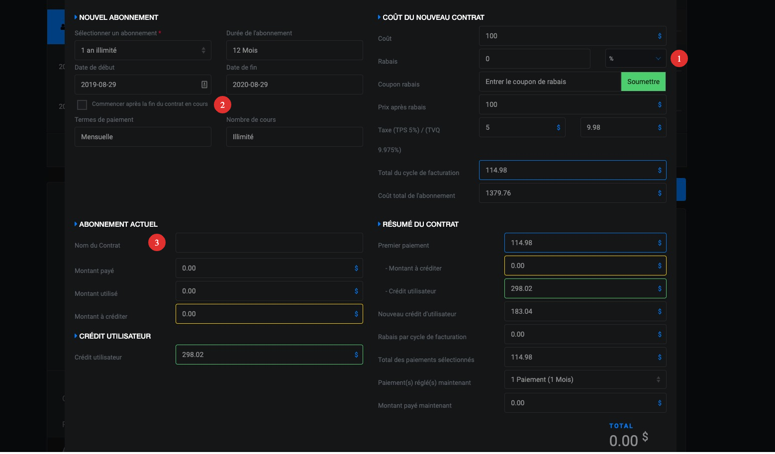Click dollar icon in Premier paiement field
Image resolution: width=775 pixels, height=454 pixels.
(660, 243)
